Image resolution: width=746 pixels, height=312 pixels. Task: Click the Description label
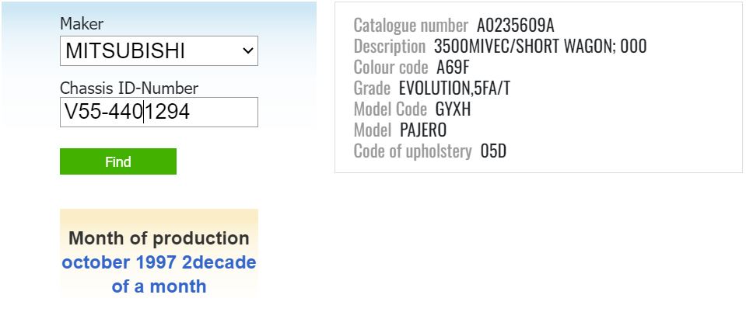click(x=389, y=46)
